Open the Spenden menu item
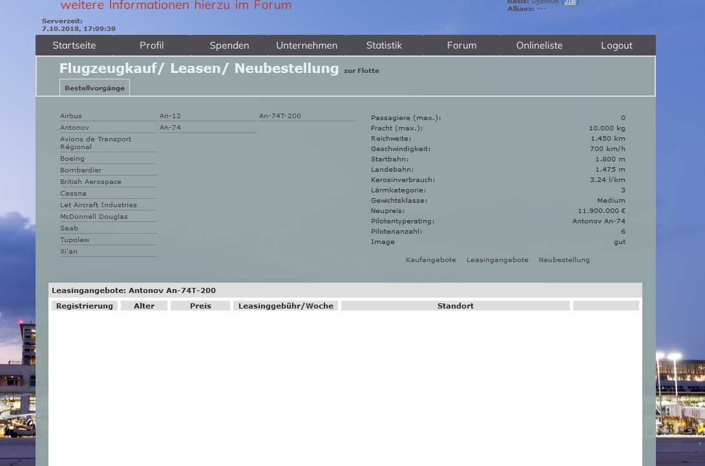The width and height of the screenshot is (705, 466). [x=229, y=45]
